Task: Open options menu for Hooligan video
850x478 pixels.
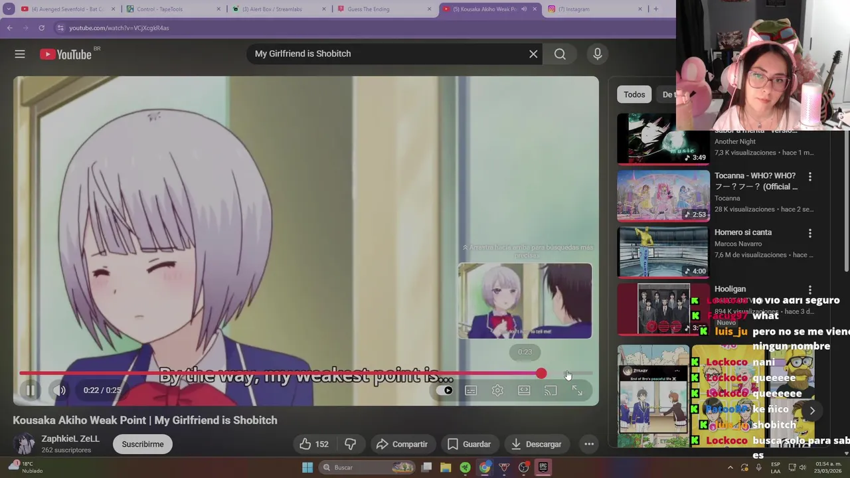Action: coord(809,289)
